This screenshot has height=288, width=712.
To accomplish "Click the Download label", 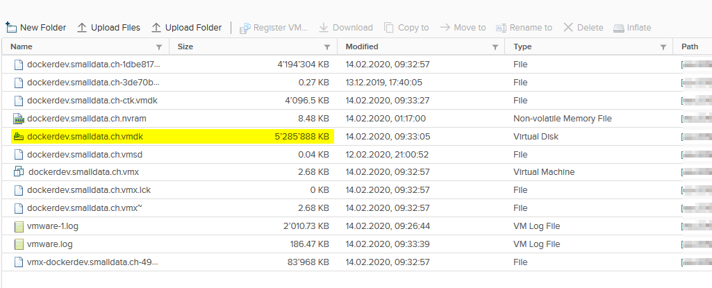I will (353, 28).
